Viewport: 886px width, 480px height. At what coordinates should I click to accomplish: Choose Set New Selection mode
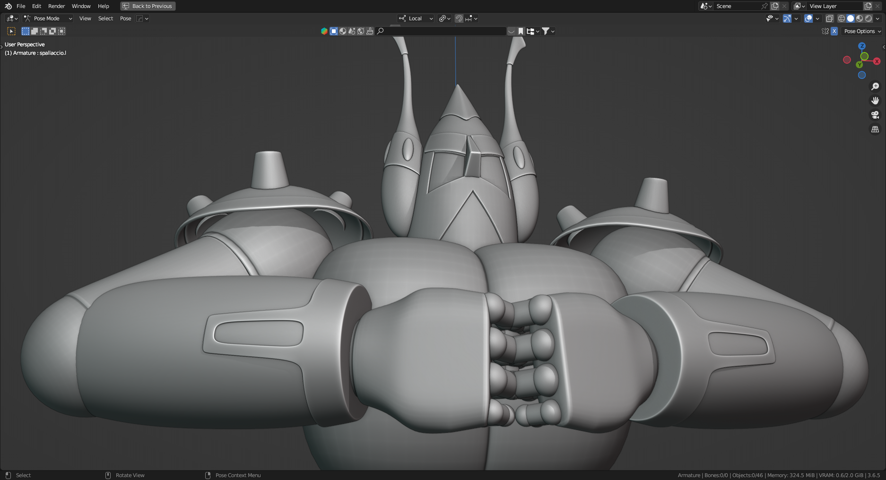(x=26, y=31)
